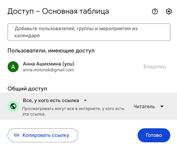Image resolution: width=177 pixels, height=149 pixels.
Task: Select the user name Анна Ашихмина (you)
Action: tap(49, 64)
